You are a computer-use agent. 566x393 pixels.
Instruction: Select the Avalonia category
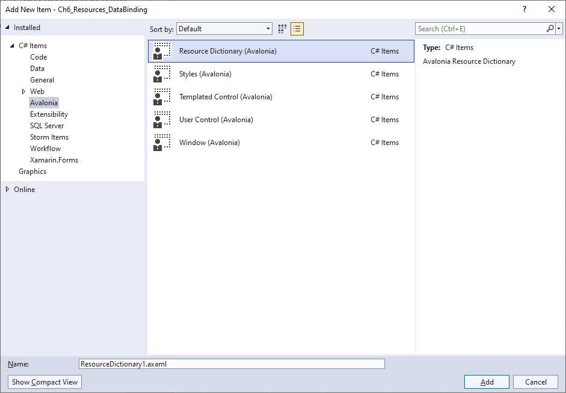[44, 102]
